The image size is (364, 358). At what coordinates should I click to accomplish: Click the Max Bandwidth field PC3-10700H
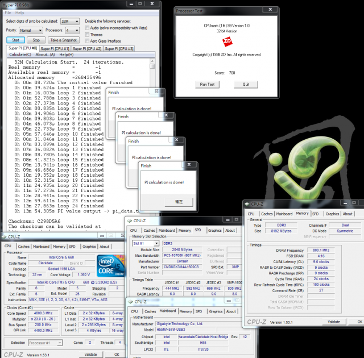point(182,256)
